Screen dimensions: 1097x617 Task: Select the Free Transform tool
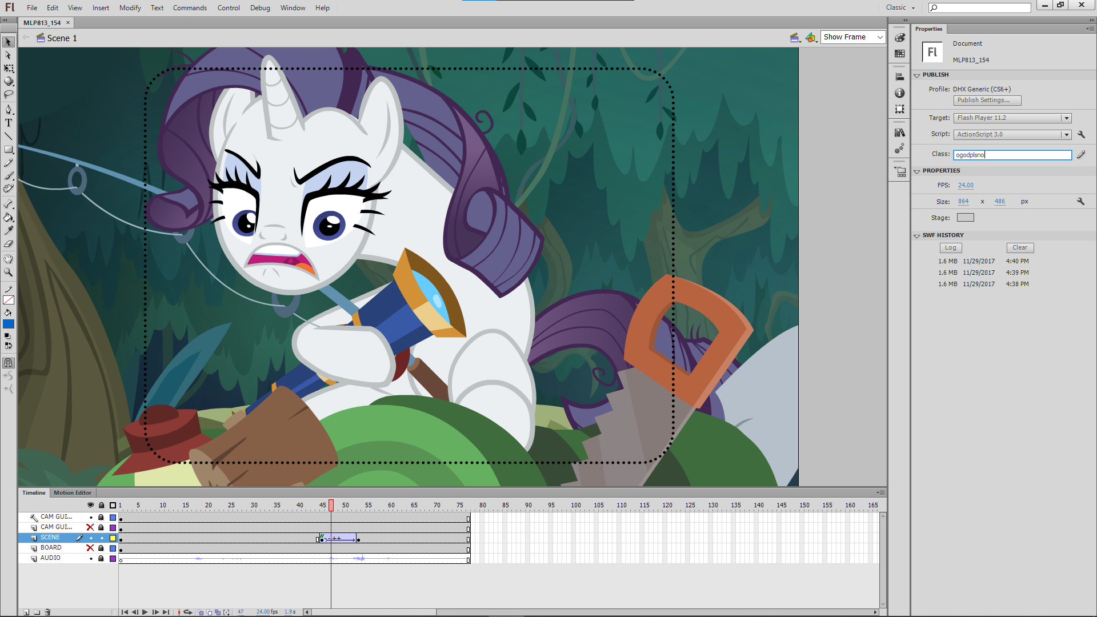pyautogui.click(x=9, y=69)
